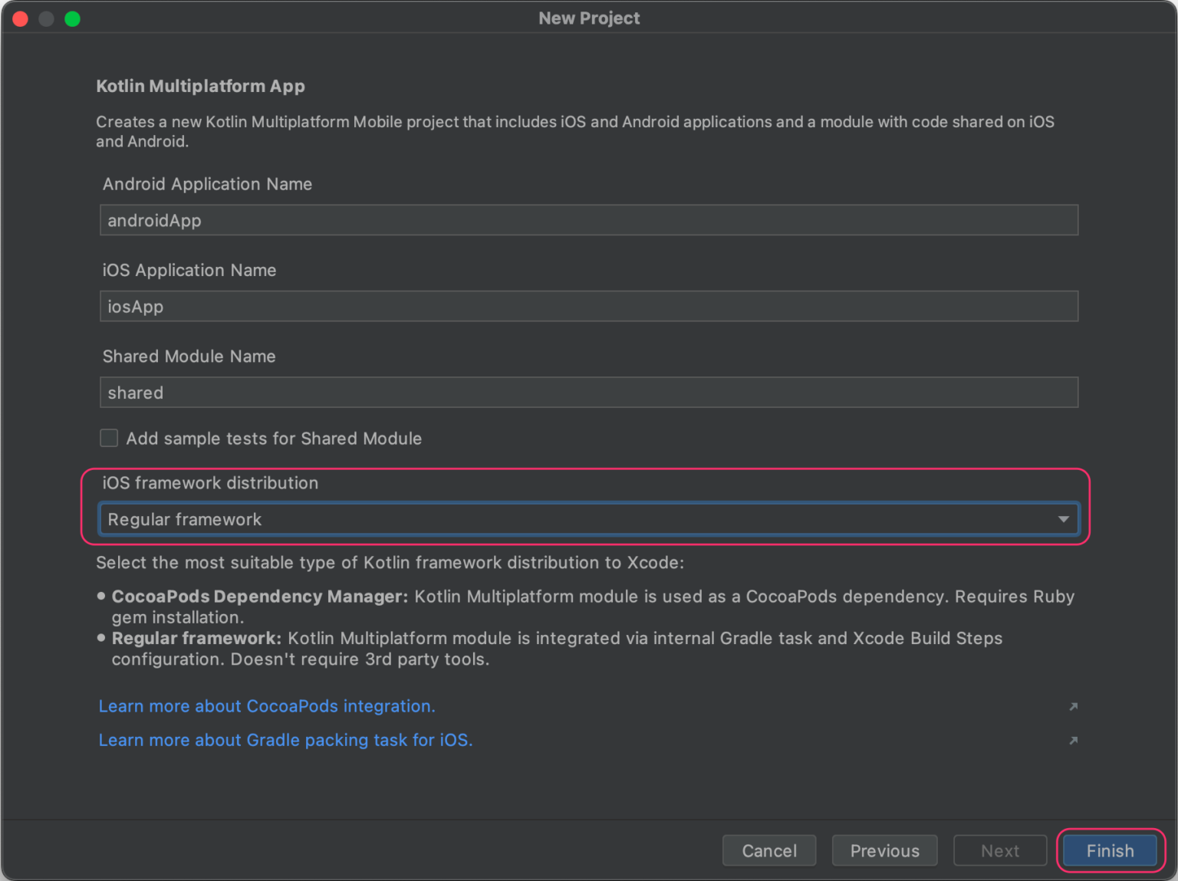Click the arrow on the Regular framework combo box

(x=1063, y=519)
